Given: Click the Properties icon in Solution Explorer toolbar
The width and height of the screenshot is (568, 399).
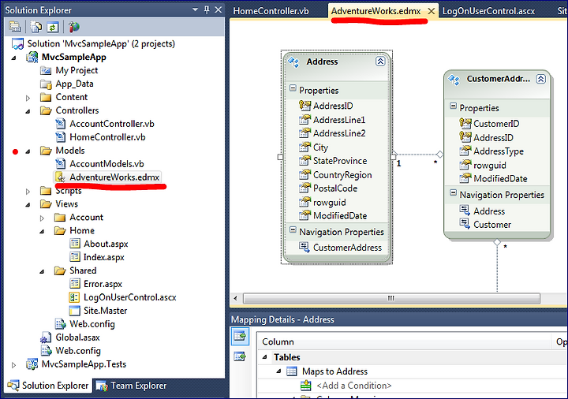Looking at the screenshot, I should 15,27.
